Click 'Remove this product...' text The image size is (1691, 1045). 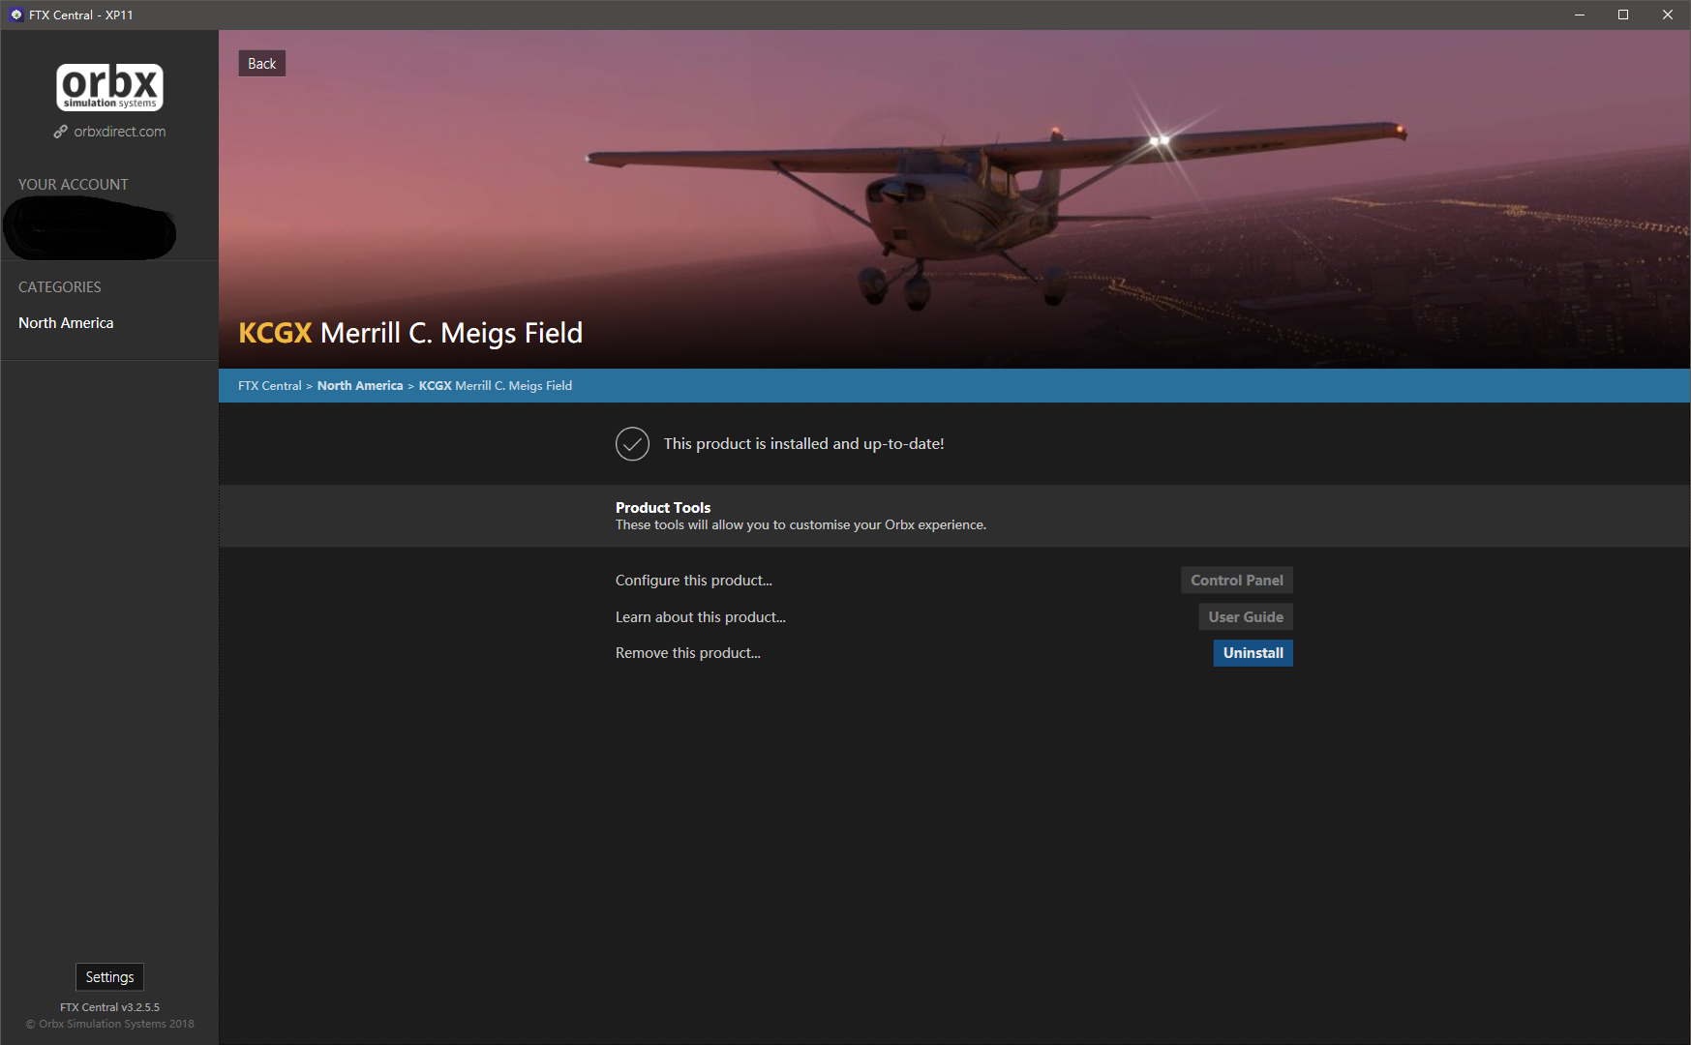pyautogui.click(x=688, y=653)
